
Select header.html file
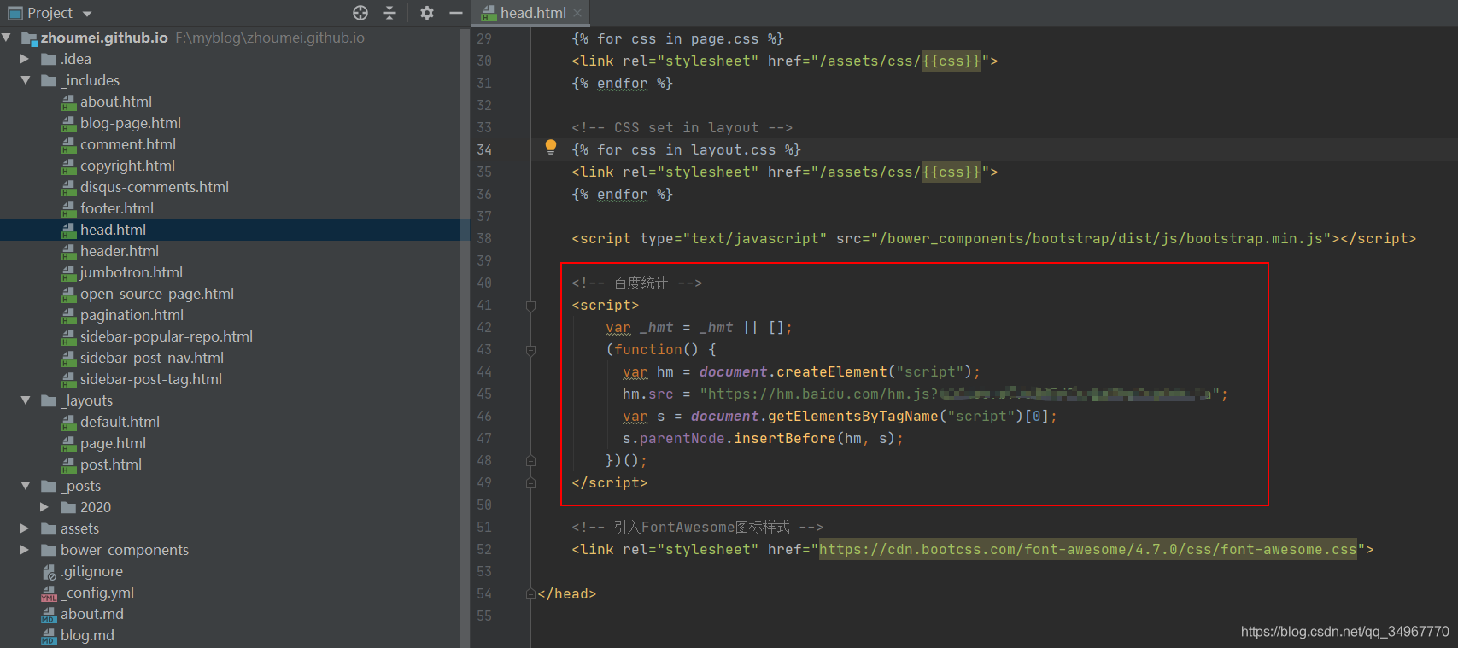click(120, 251)
